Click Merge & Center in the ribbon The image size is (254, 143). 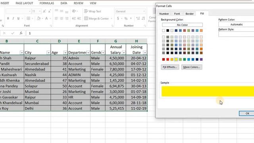96,19
